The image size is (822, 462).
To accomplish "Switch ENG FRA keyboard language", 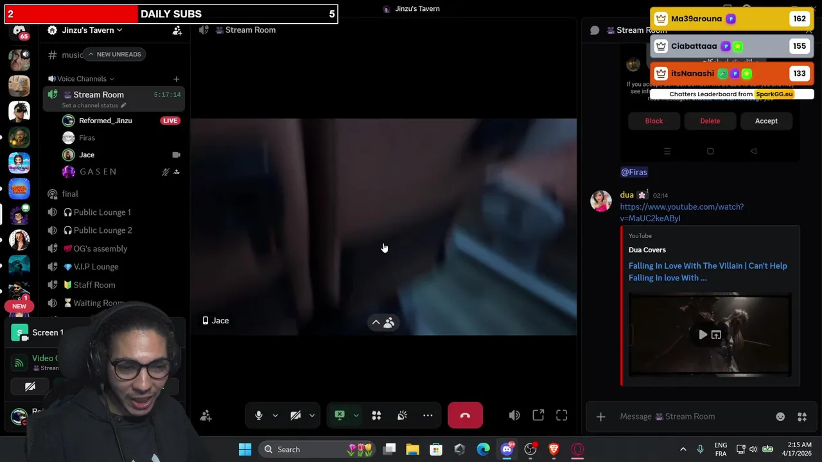I will tap(721, 449).
